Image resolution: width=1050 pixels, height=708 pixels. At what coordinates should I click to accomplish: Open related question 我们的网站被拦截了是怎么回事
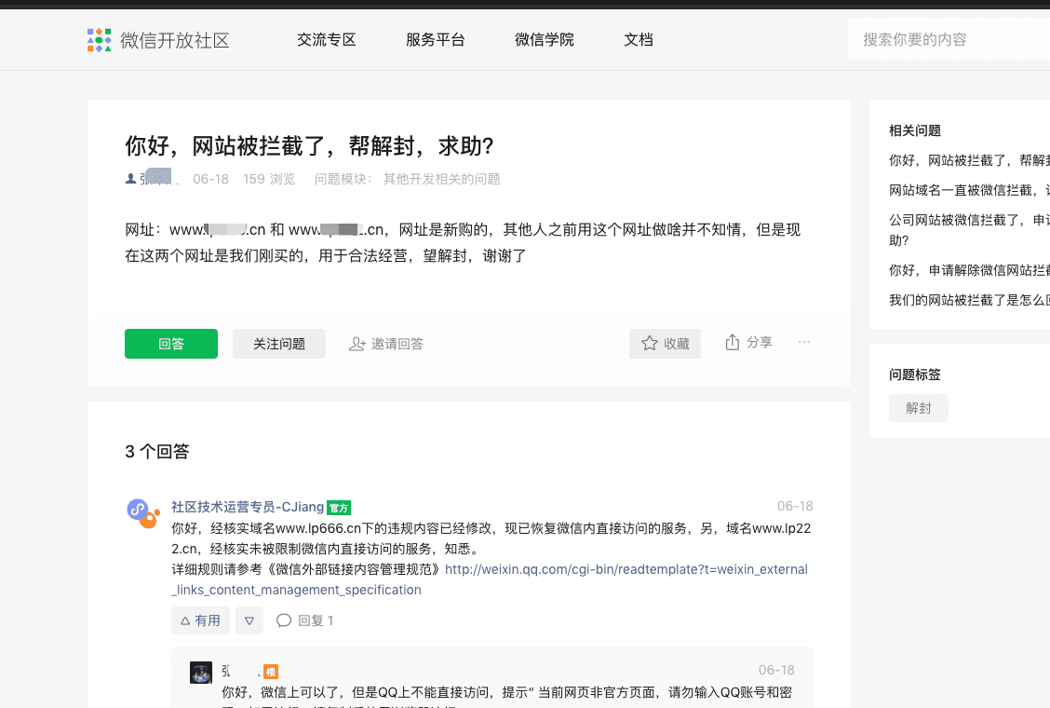(969, 300)
